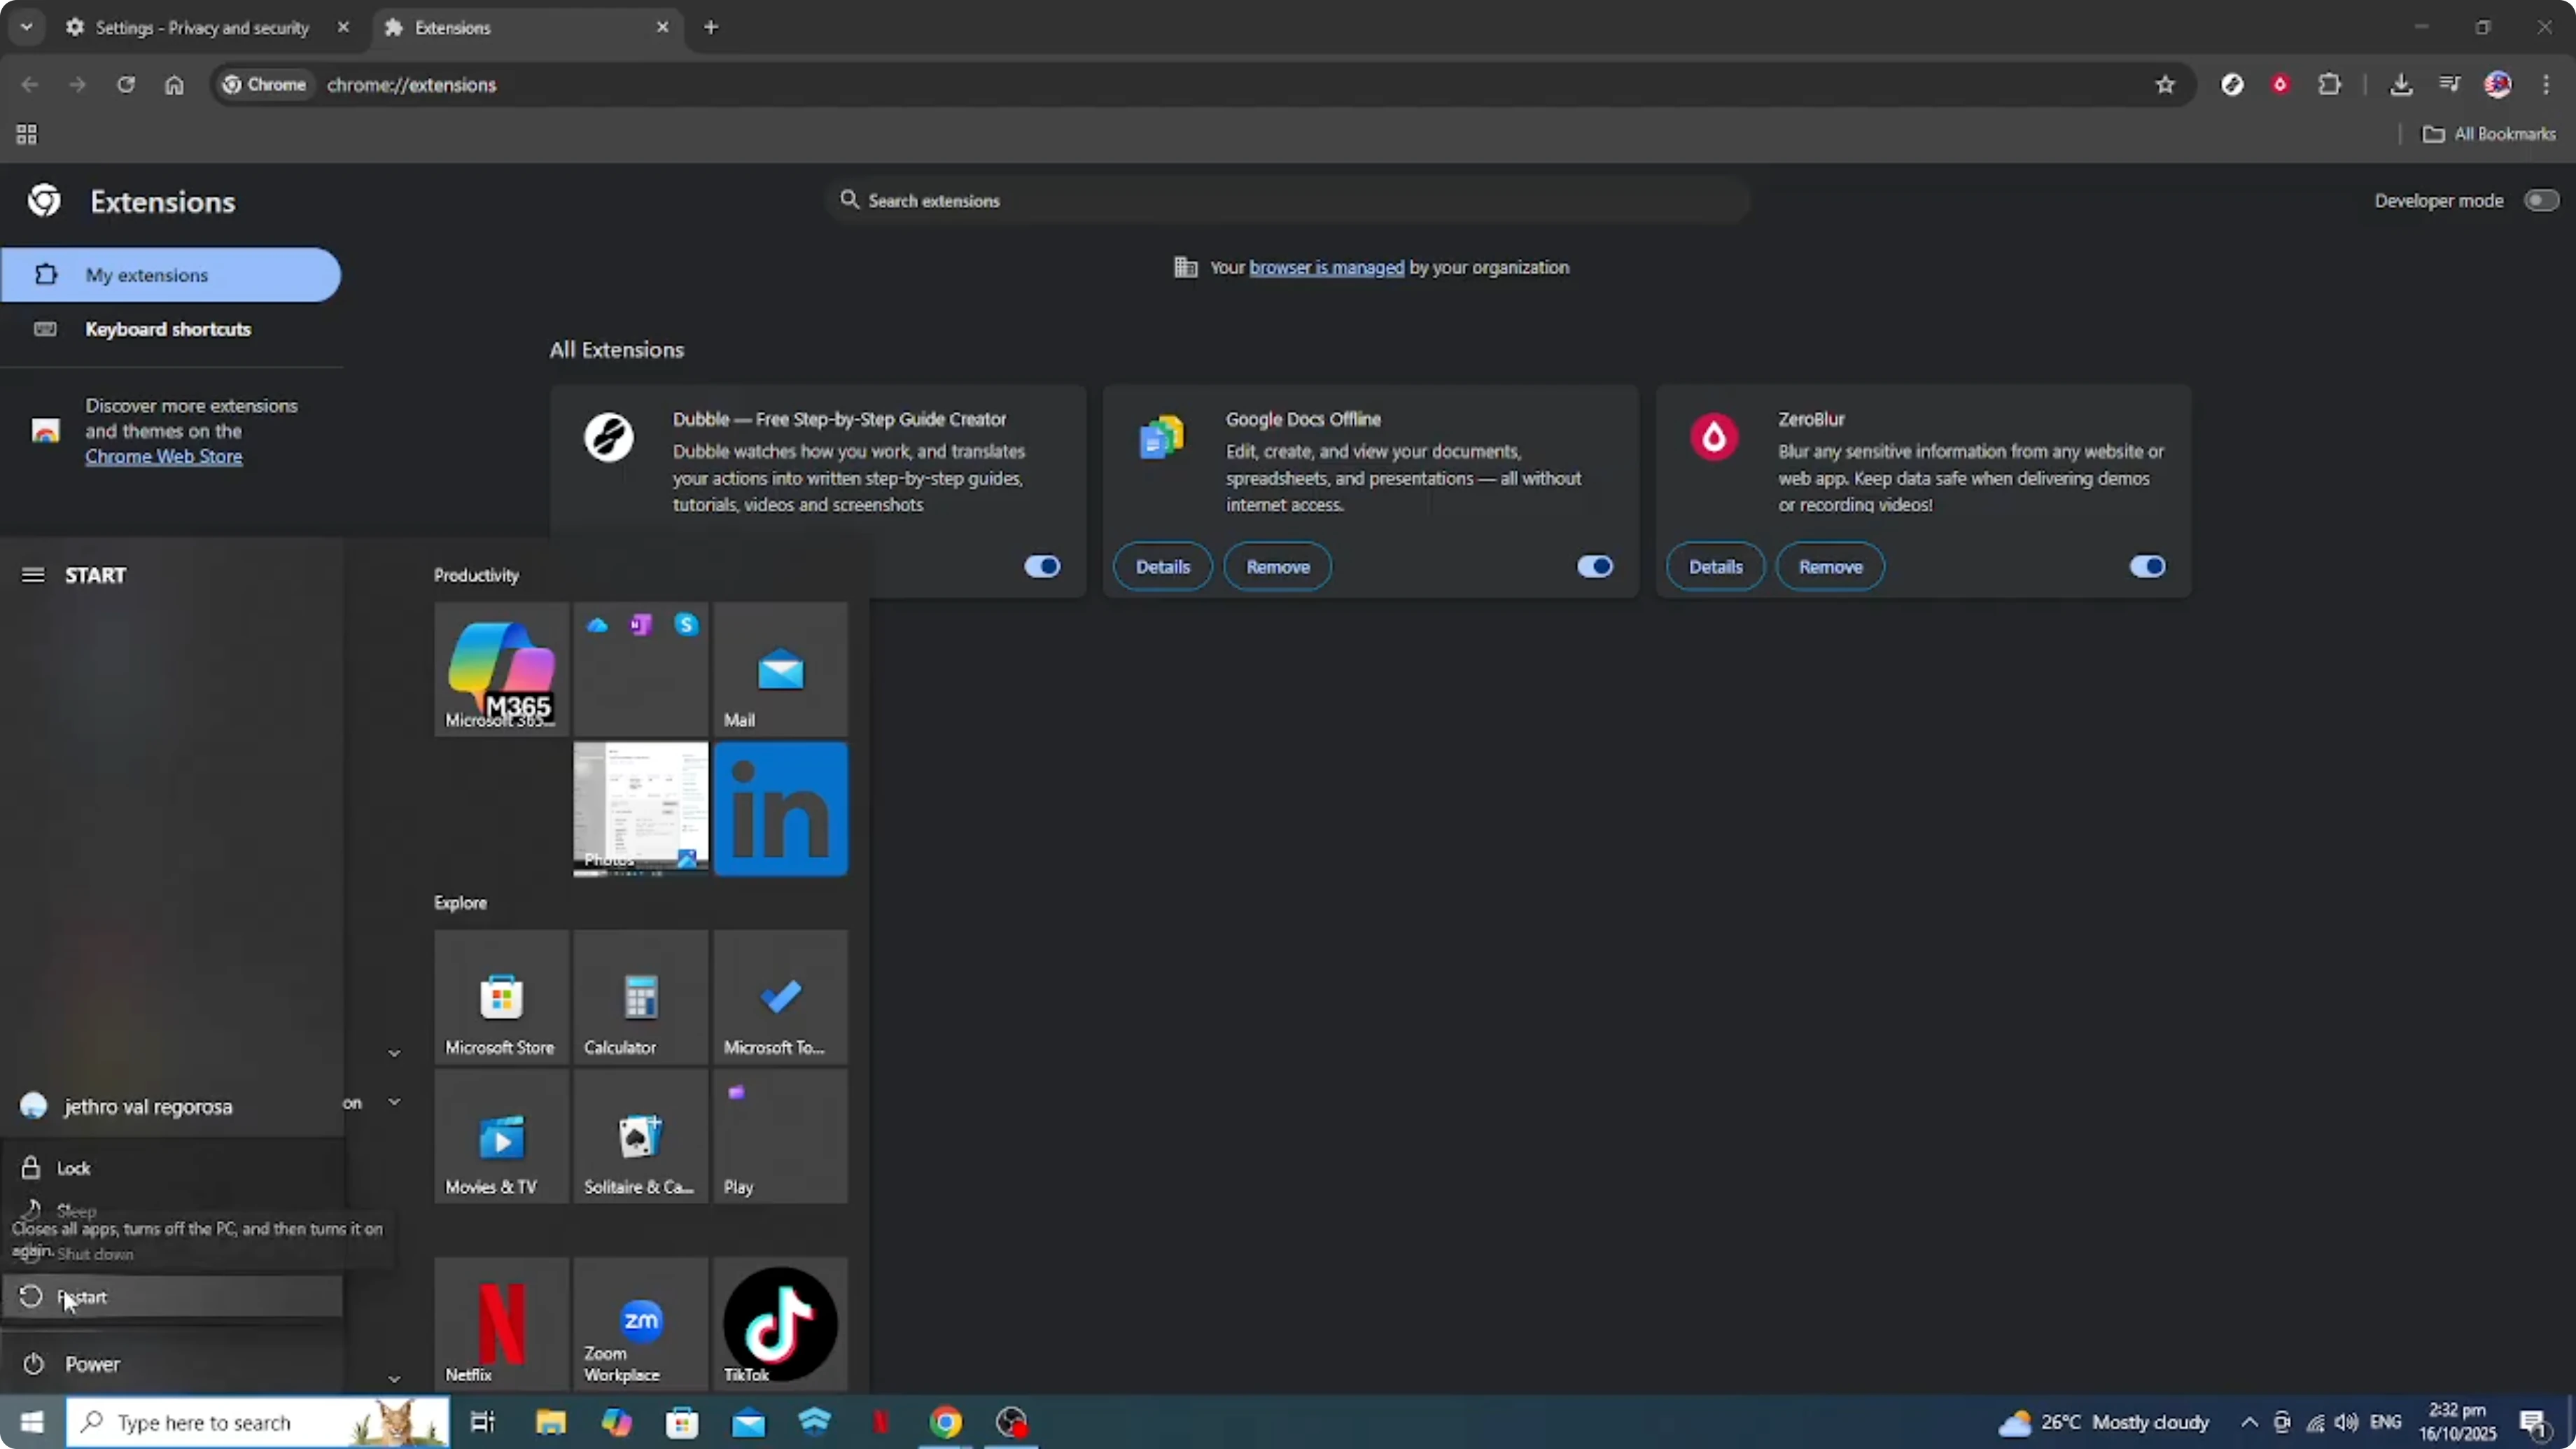Image resolution: width=2576 pixels, height=1449 pixels.
Task: Open the Zoom Workplace tile
Action: pos(641,1324)
